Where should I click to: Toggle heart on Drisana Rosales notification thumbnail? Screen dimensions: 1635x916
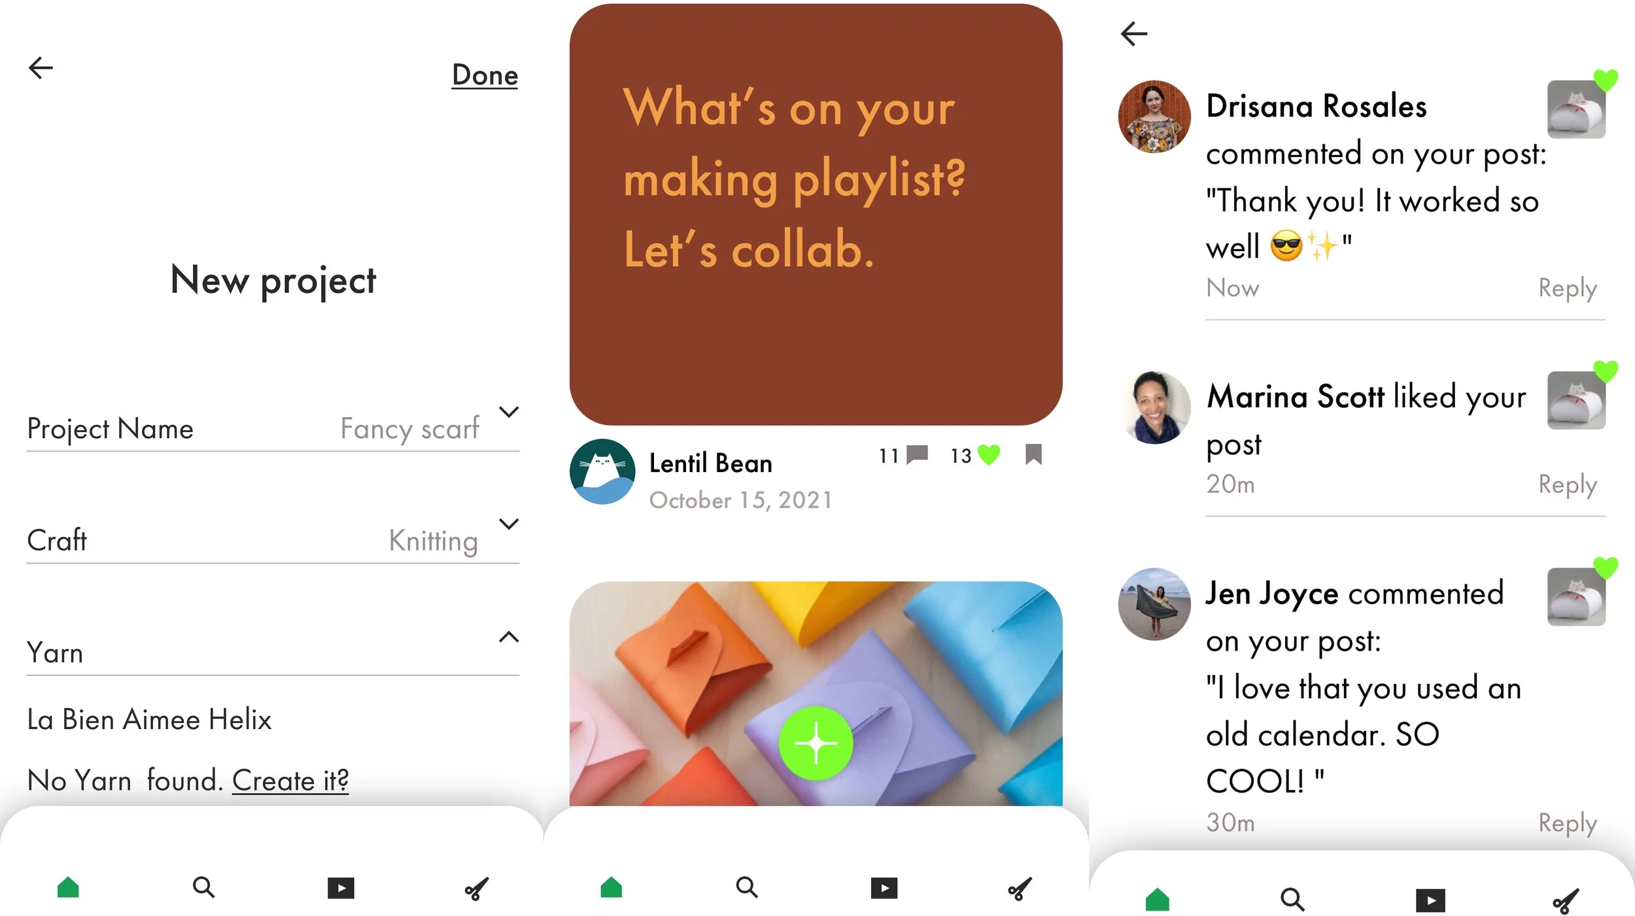coord(1606,80)
